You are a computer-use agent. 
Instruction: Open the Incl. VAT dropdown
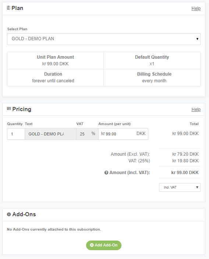coord(180,187)
